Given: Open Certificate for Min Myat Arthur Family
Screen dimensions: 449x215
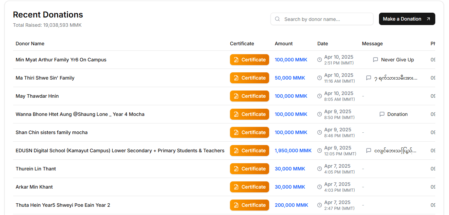Looking at the screenshot, I should (250, 60).
